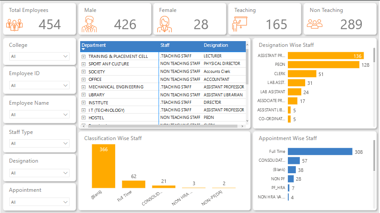The width and height of the screenshot is (380, 213).
Task: Click the DIRECTOR designation cell
Action: click(x=212, y=102)
